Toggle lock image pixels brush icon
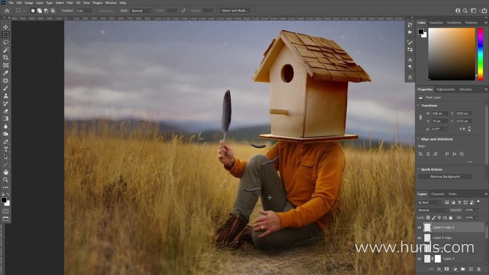 [434, 217]
